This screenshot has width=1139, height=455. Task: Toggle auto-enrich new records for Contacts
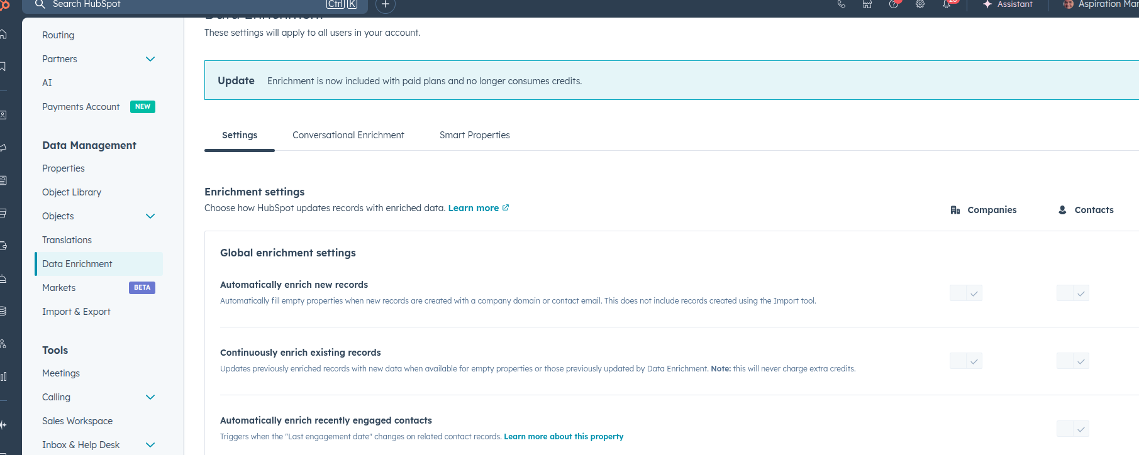click(x=1073, y=293)
